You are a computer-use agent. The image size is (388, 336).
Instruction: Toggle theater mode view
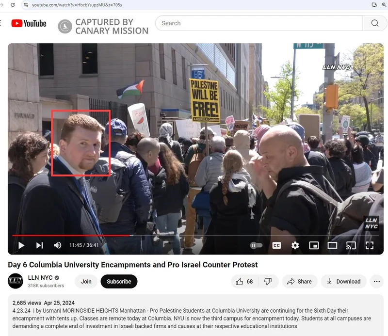tap(332, 245)
